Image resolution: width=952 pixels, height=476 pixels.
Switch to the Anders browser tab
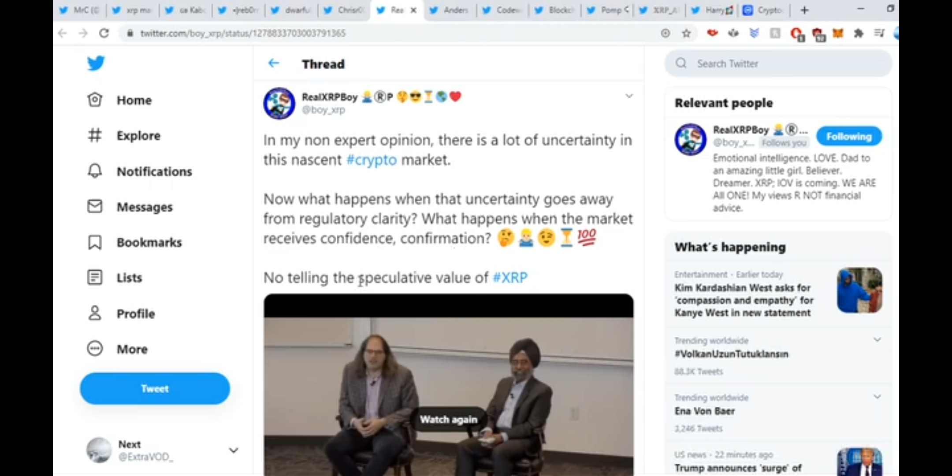[x=450, y=10]
